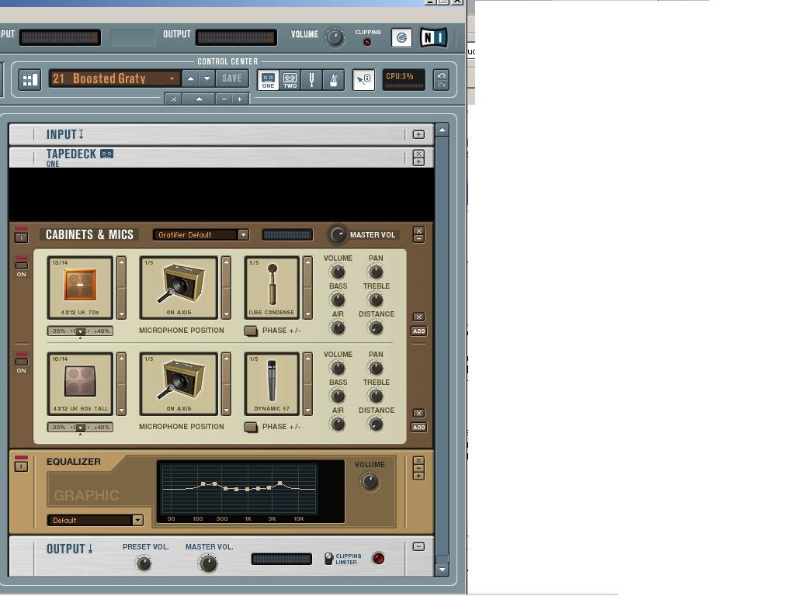
Task: Click the rack scrollbar down arrow
Action: [442, 569]
